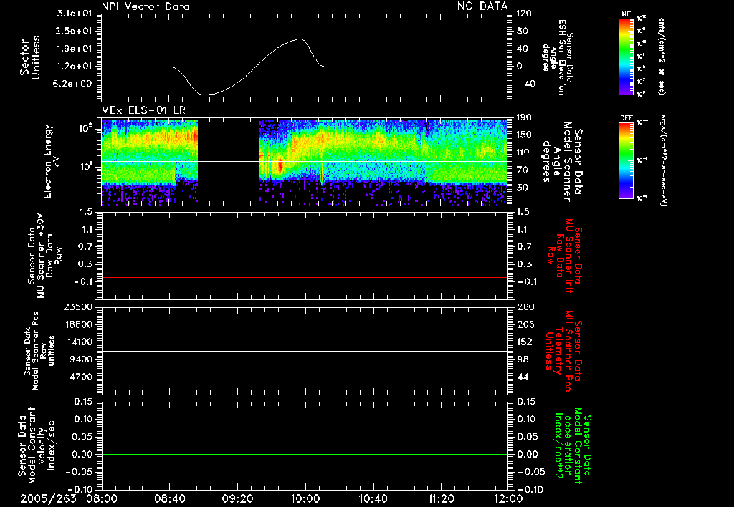Click the 'MU Scanner +30V Raw Data' label
Image resolution: width=734 pixels, height=507 pixels.
[45, 256]
